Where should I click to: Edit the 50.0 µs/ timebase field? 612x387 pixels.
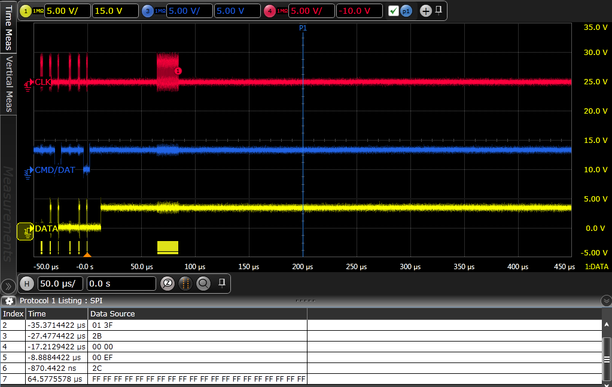pos(60,284)
